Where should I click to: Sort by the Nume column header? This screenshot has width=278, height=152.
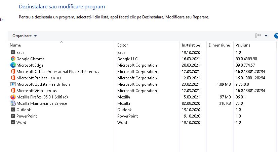click(15, 45)
